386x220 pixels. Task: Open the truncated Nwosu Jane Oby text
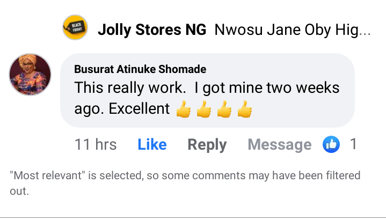(292, 30)
